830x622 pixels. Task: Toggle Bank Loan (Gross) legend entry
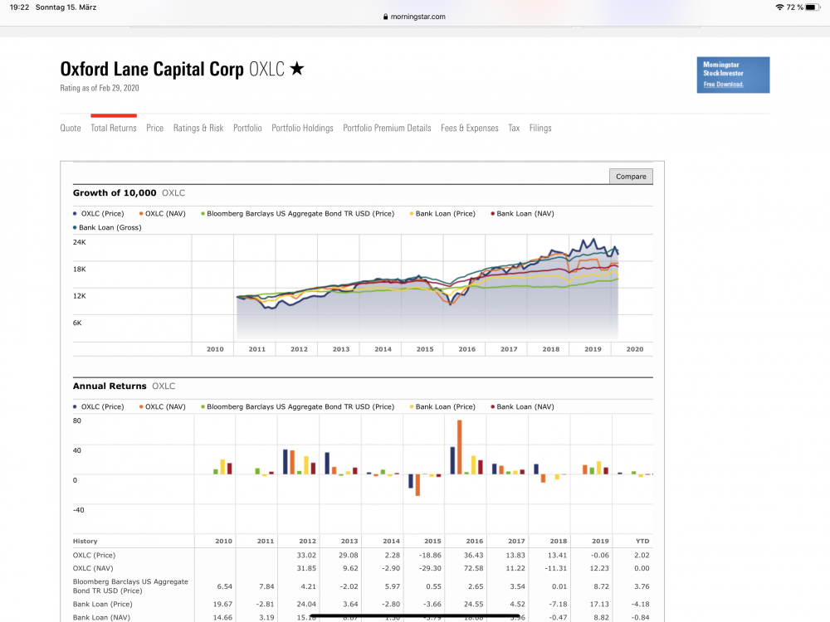tap(107, 227)
